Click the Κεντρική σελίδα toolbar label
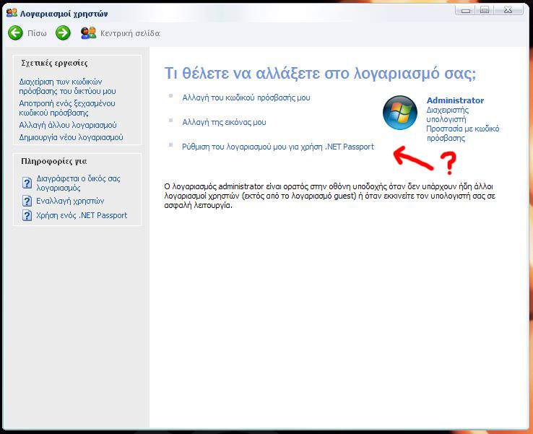The image size is (533, 434). tap(130, 33)
